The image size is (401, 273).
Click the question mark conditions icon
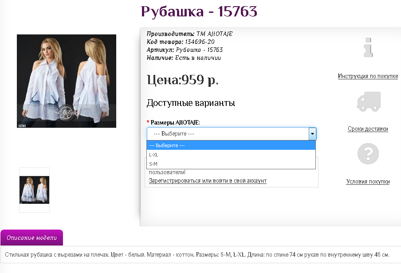(x=368, y=154)
